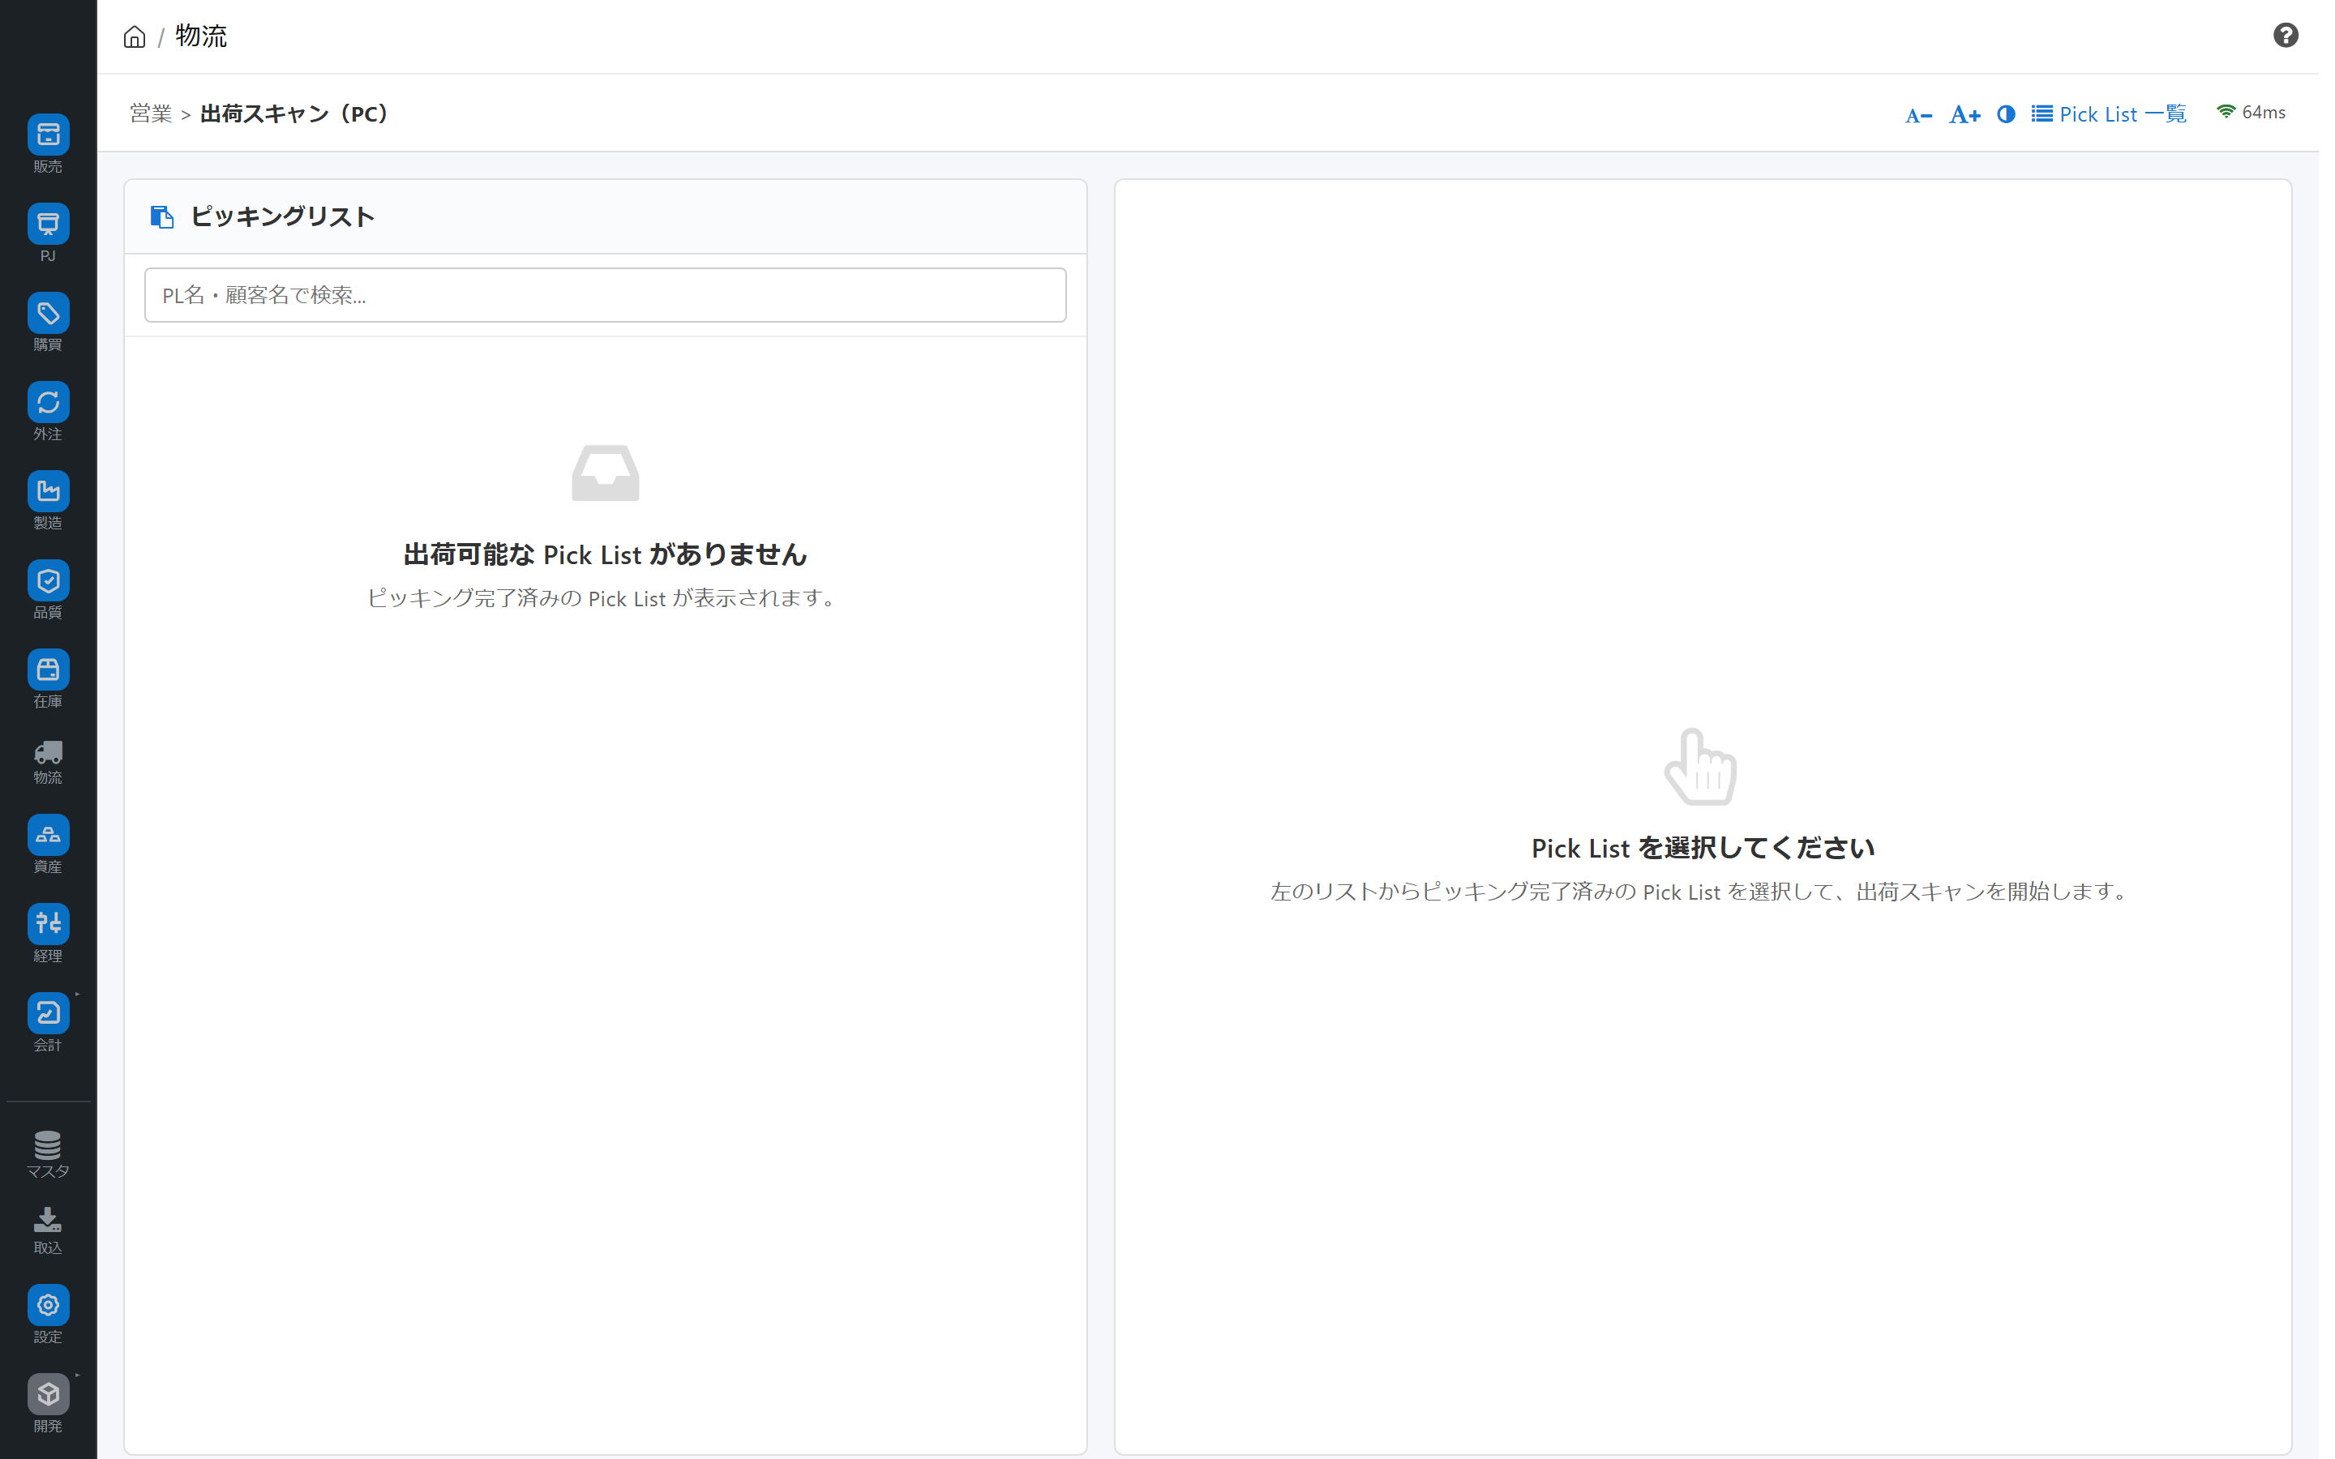Focus the PL名・顧客名で検索 search field

click(x=605, y=295)
